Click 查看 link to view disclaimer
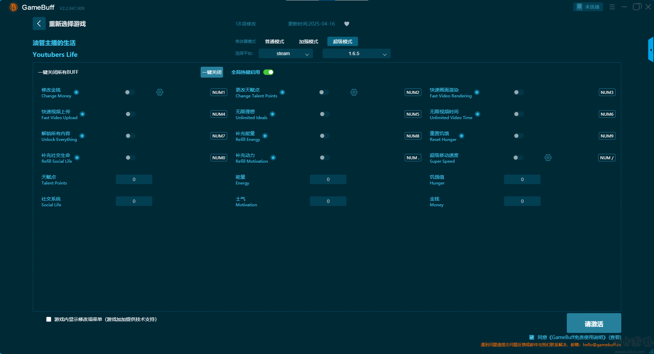 tap(615, 337)
